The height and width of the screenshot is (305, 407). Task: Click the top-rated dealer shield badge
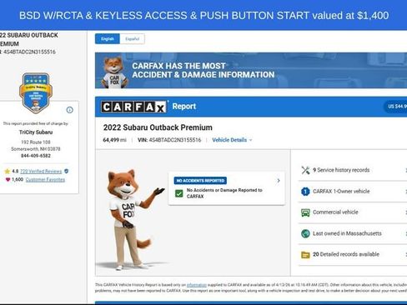pos(36,93)
